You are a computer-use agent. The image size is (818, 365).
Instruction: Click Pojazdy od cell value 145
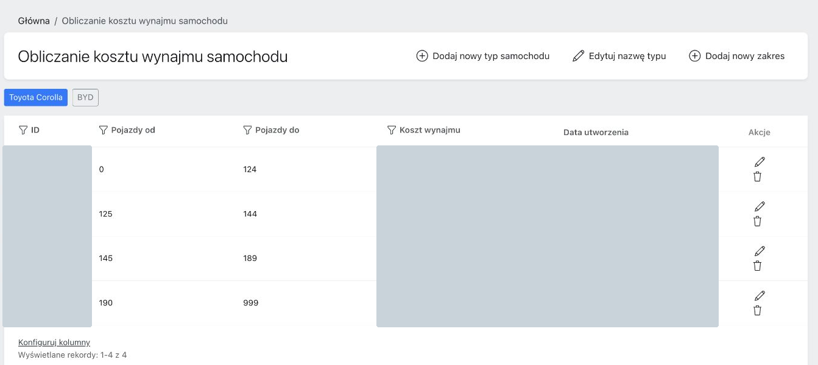coord(105,258)
